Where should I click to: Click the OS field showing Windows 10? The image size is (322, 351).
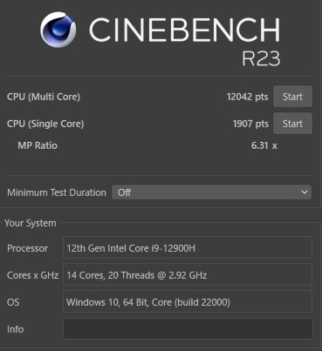coord(188,301)
